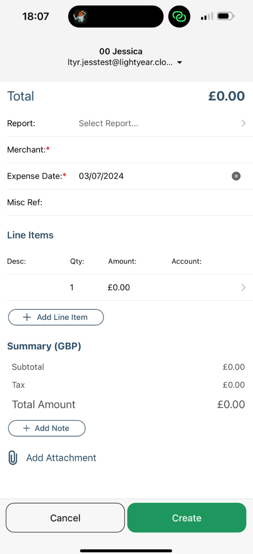The height and width of the screenshot is (554, 253).
Task: Click the Create button
Action: 187,517
